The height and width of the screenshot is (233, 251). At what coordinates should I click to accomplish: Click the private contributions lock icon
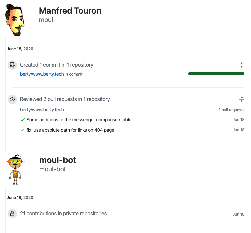point(12,214)
